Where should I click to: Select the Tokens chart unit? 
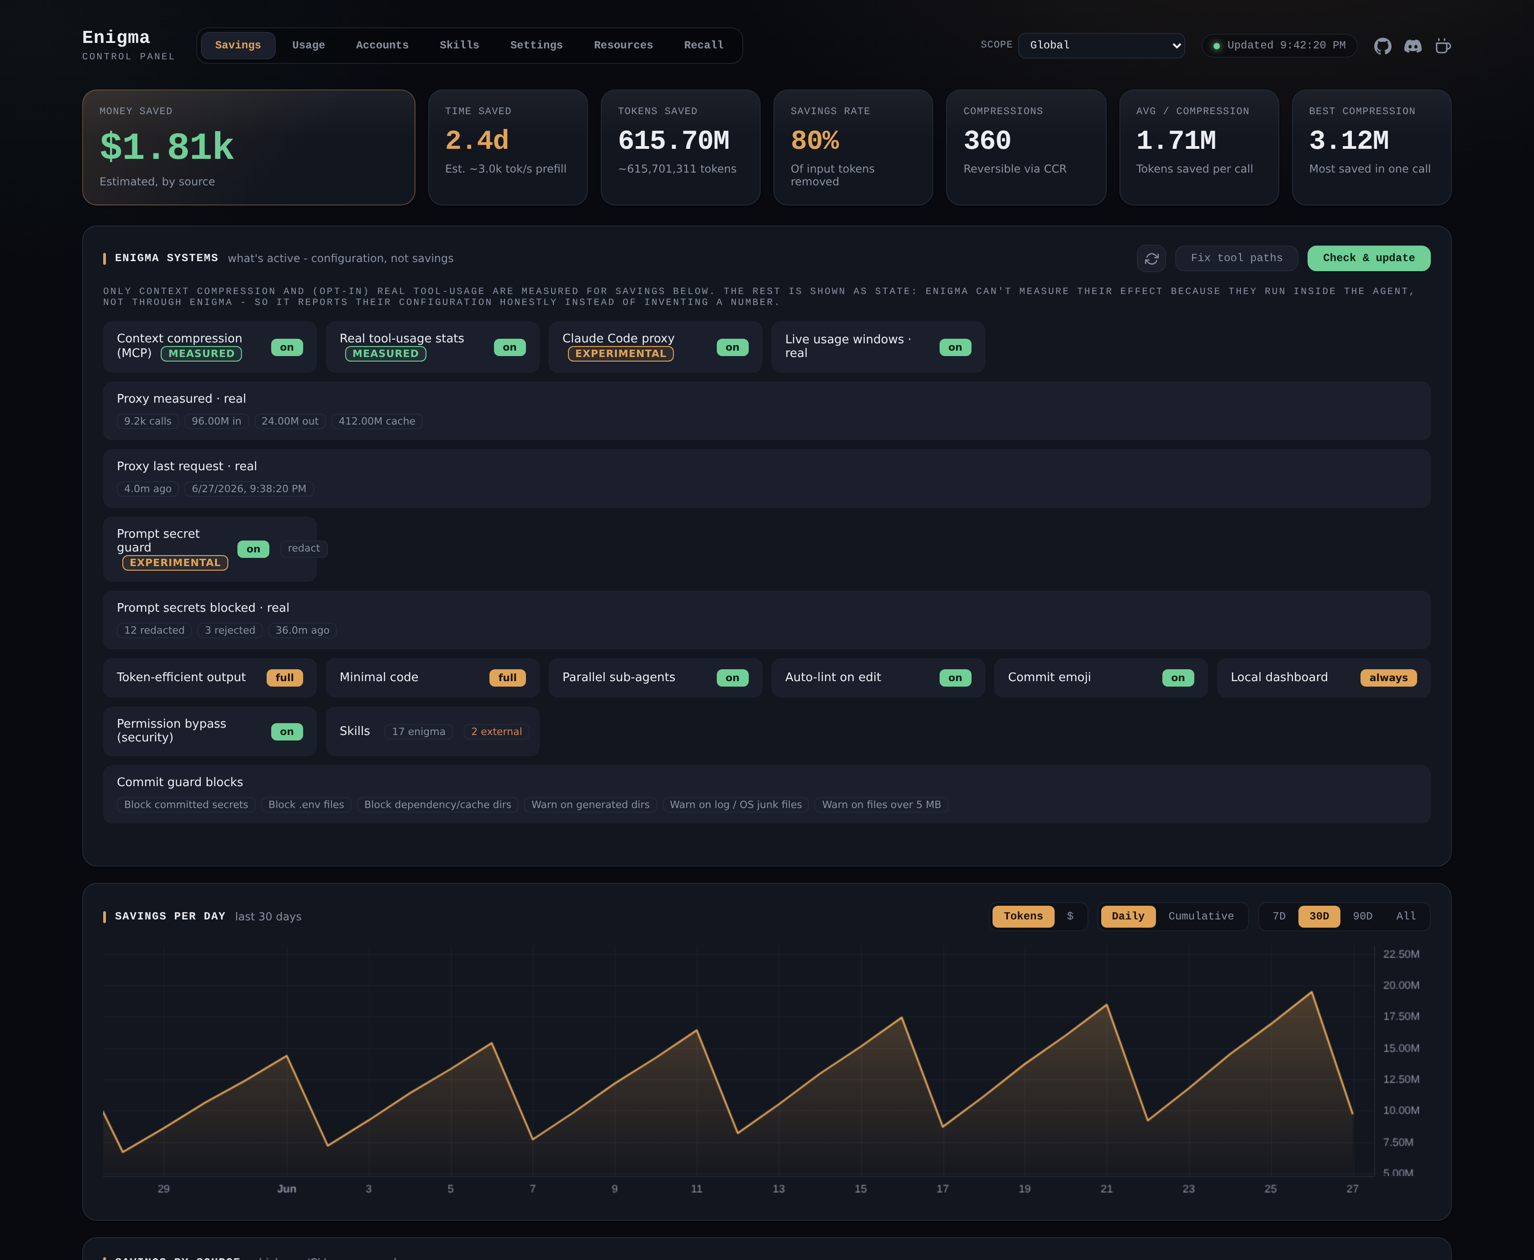pyautogui.click(x=1023, y=917)
